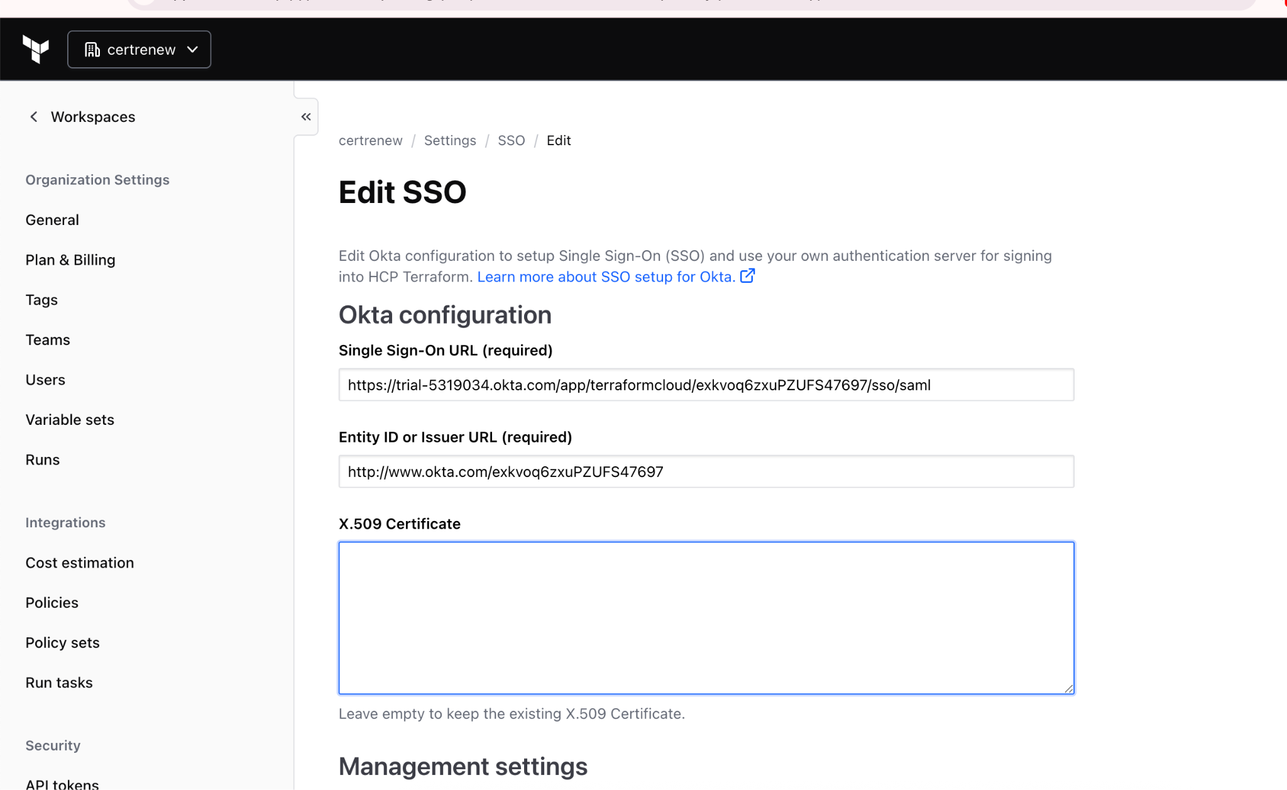The height and width of the screenshot is (790, 1287).
Task: Click the SSO breadcrumb link
Action: pyautogui.click(x=511, y=140)
